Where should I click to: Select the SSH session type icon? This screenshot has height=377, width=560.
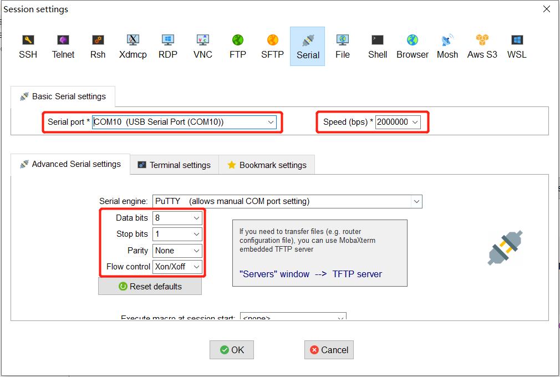28,46
